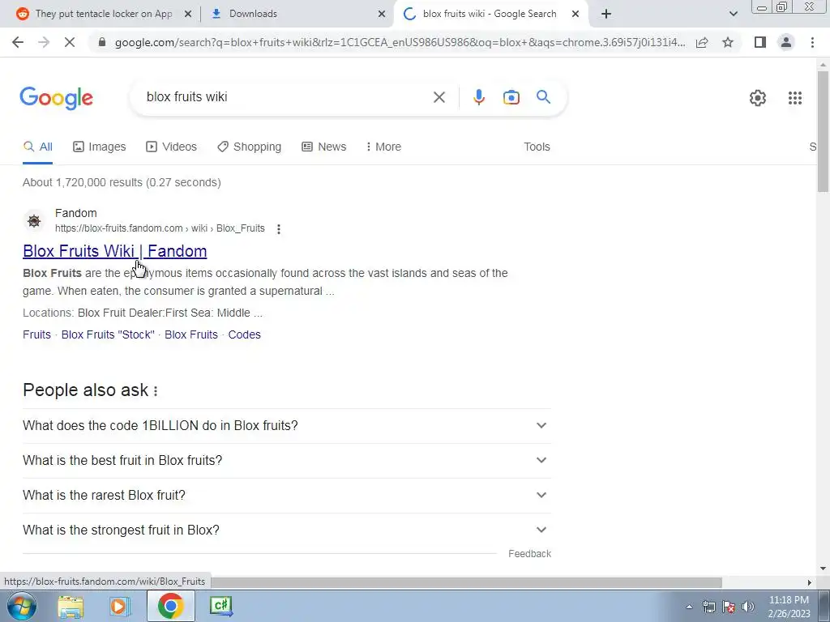Click network tray icon
The width and height of the screenshot is (830, 622).
pos(708,607)
